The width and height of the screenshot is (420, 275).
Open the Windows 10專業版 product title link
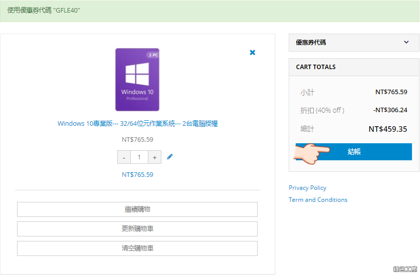(137, 123)
